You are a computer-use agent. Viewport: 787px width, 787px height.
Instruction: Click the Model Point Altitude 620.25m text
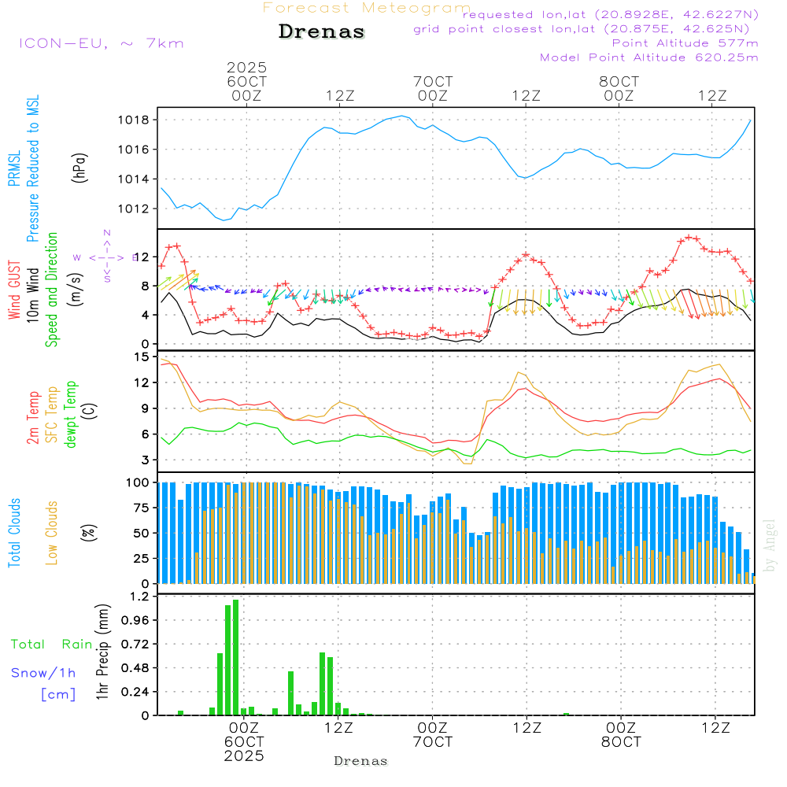(x=648, y=57)
